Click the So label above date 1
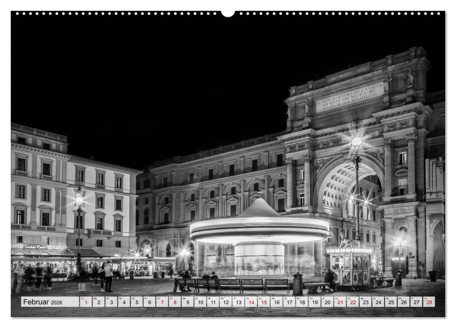The width and height of the screenshot is (456, 328). point(82,299)
